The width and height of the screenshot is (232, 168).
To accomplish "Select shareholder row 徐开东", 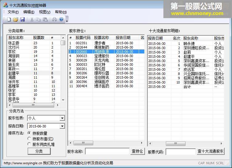I will [x=34, y=82].
